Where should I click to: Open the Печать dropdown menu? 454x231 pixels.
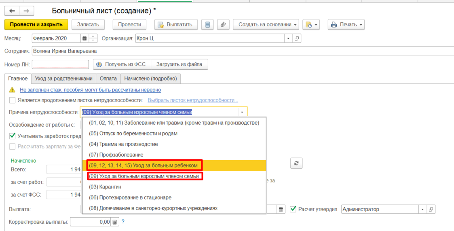point(346,25)
